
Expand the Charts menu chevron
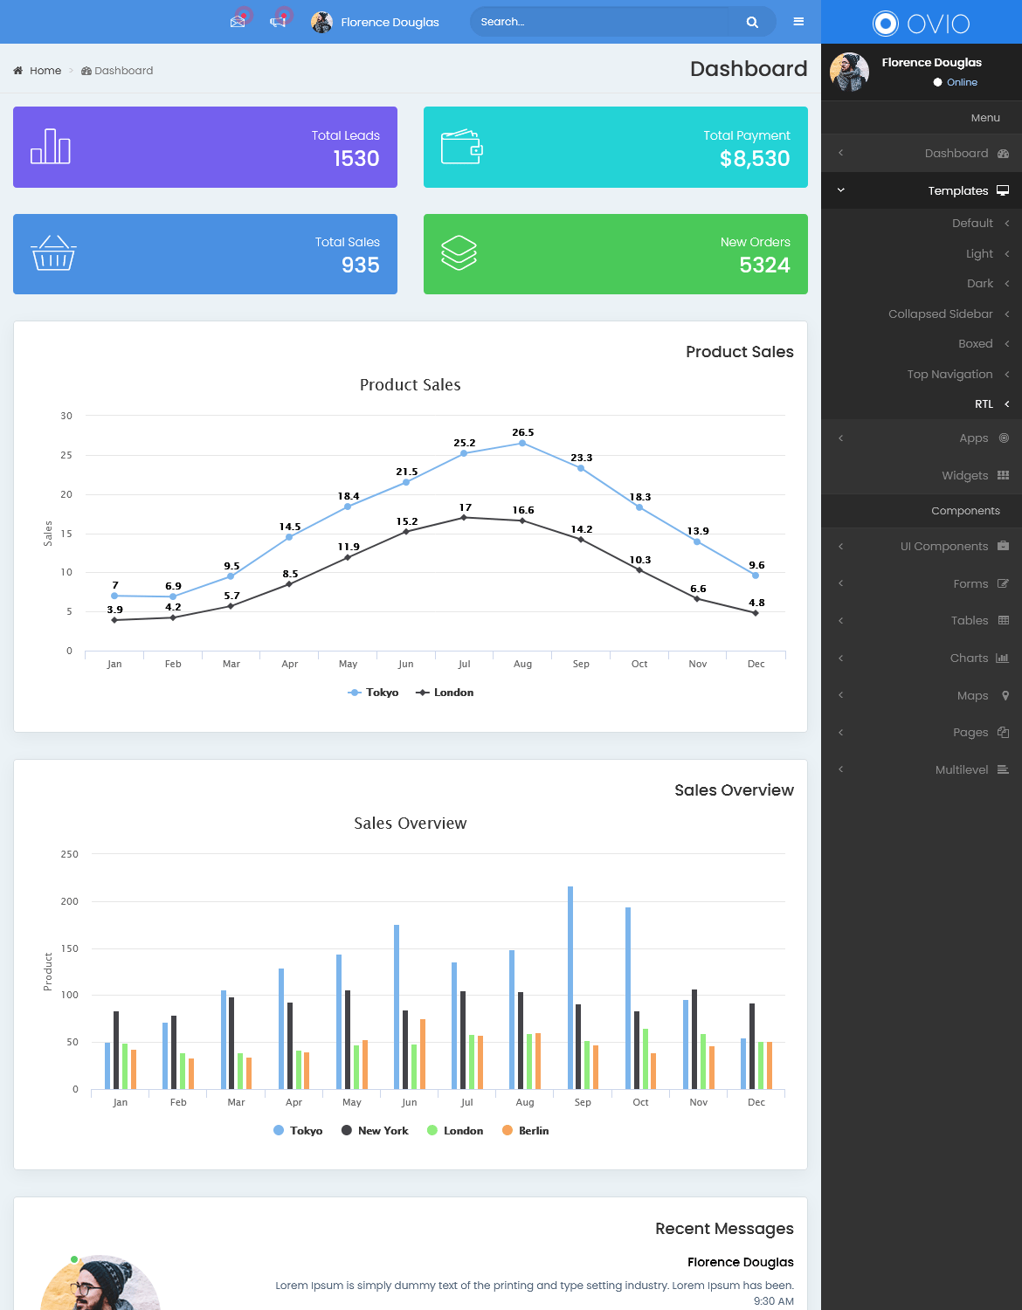(841, 658)
